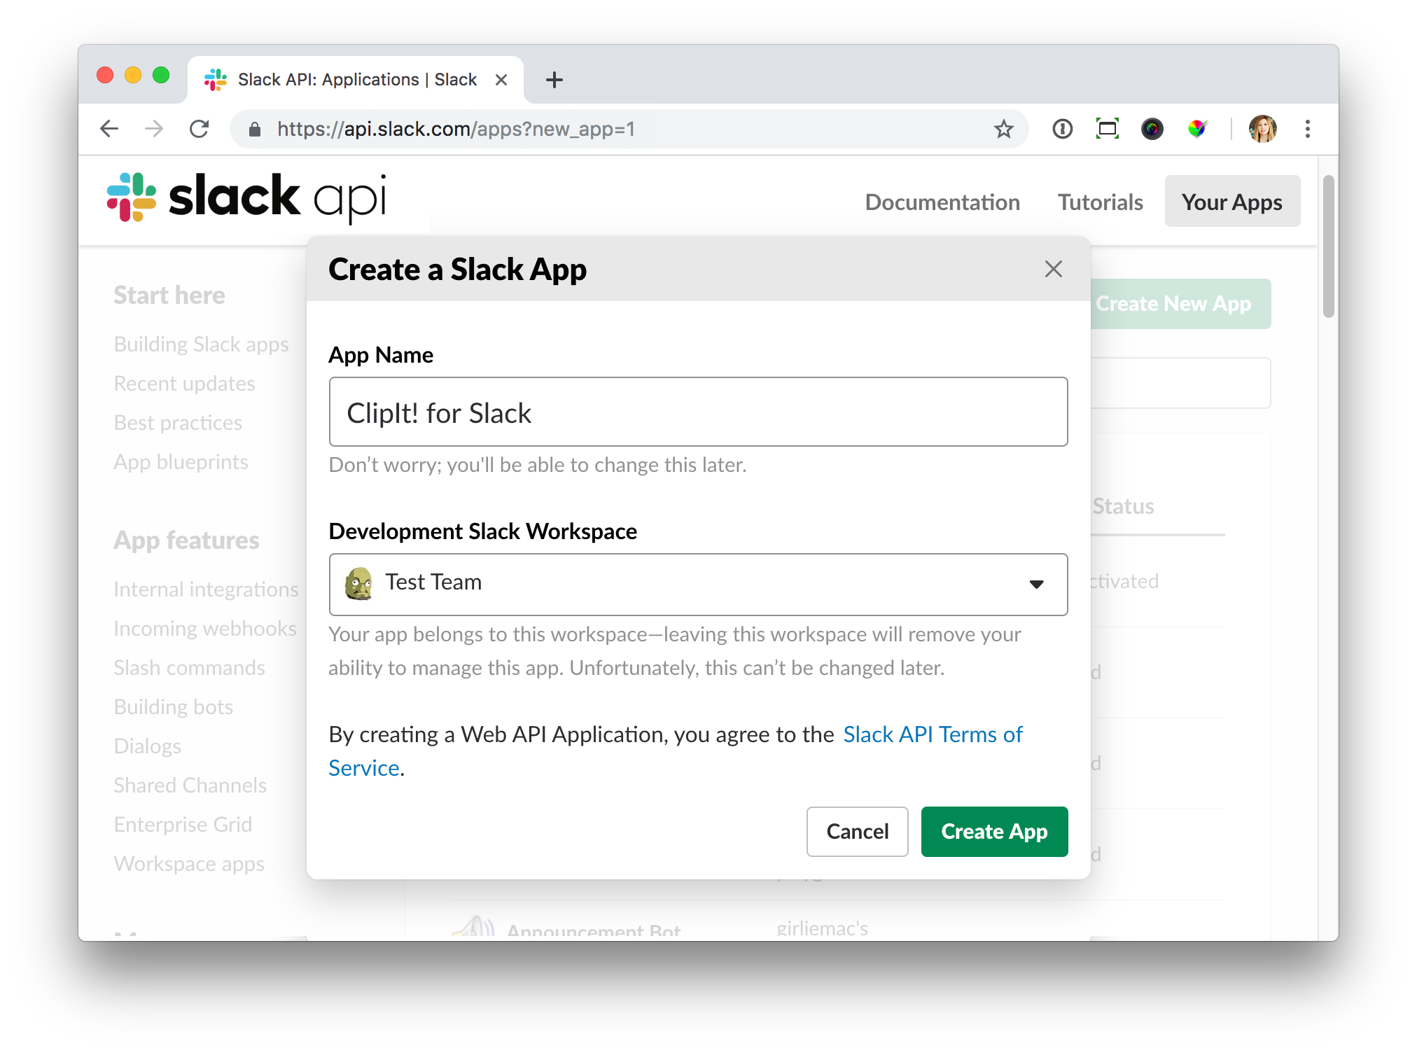Click the App Name input field
This screenshot has height=1053, width=1417.
(x=698, y=412)
